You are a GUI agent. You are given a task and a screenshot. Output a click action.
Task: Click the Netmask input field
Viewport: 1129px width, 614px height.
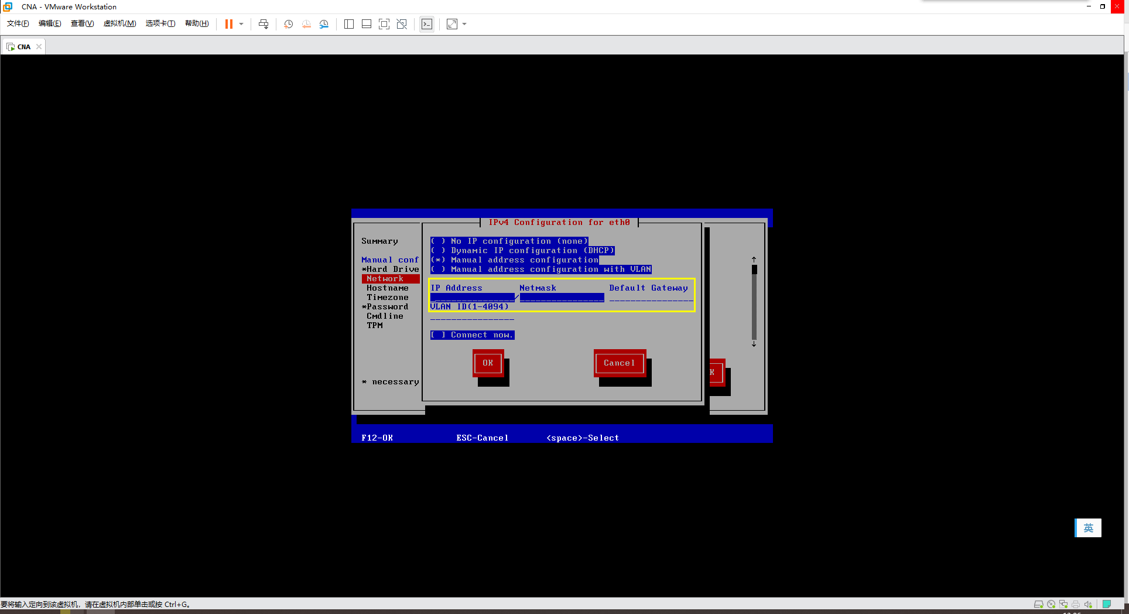pos(562,298)
